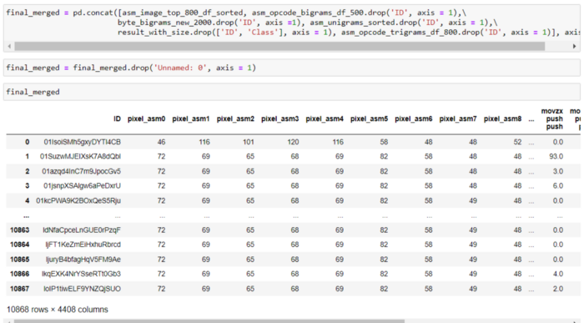
Task: Click the 10868 rows × 4408 columns summary
Action: point(58,310)
